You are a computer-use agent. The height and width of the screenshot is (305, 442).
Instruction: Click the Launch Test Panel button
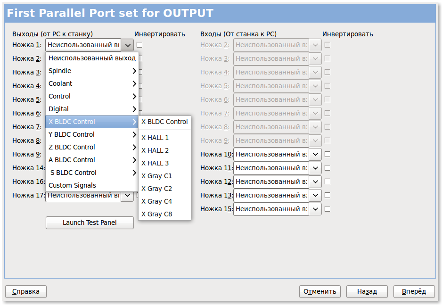click(x=90, y=223)
